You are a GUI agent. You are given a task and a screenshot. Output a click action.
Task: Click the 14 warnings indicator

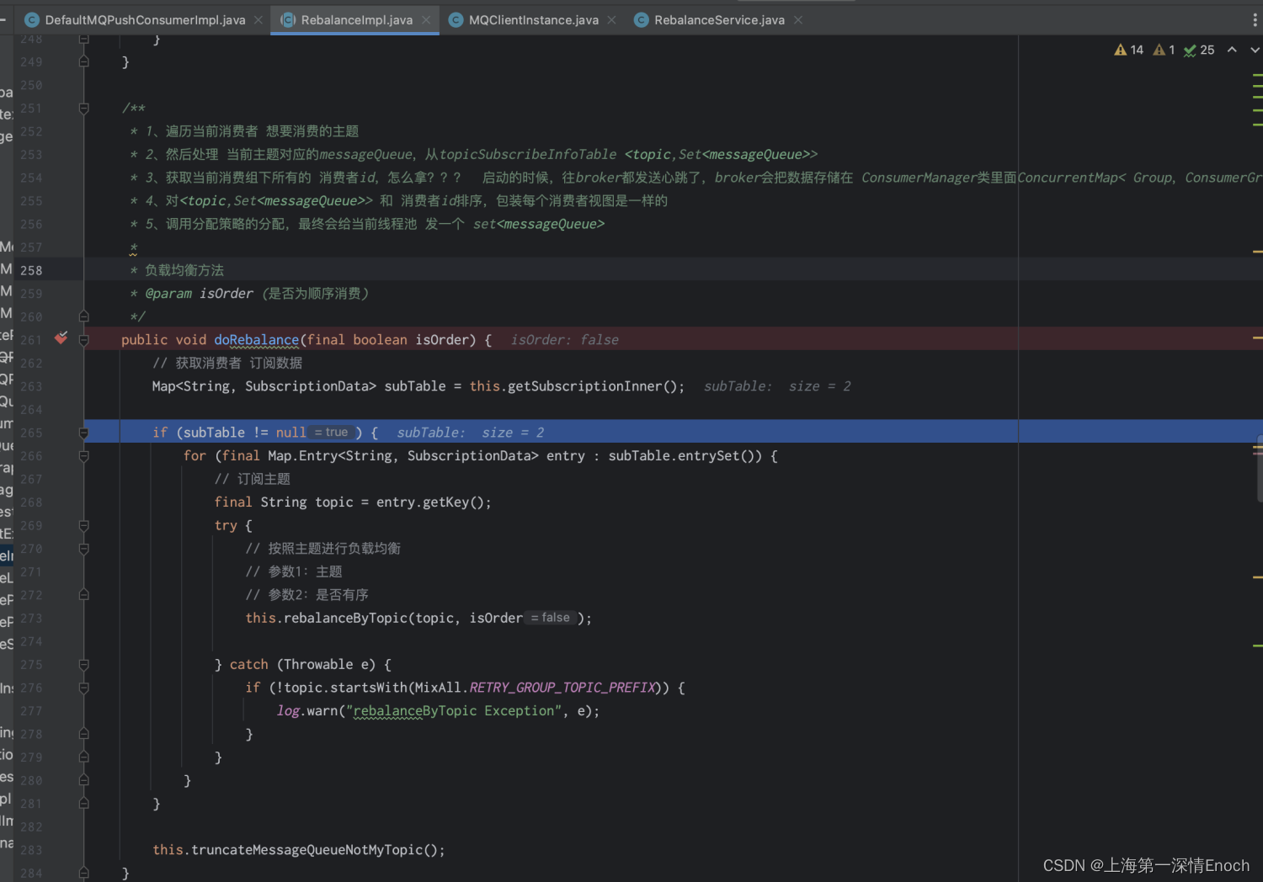pos(1128,50)
